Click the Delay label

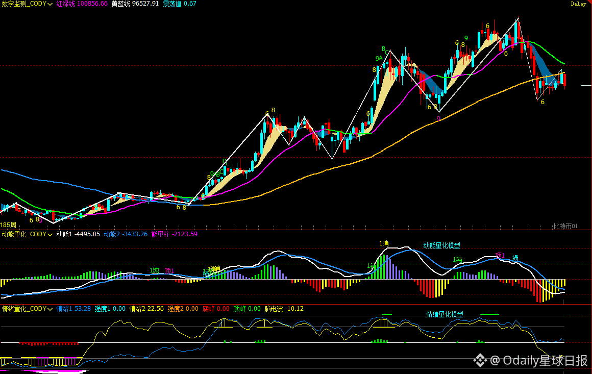pyautogui.click(x=578, y=4)
